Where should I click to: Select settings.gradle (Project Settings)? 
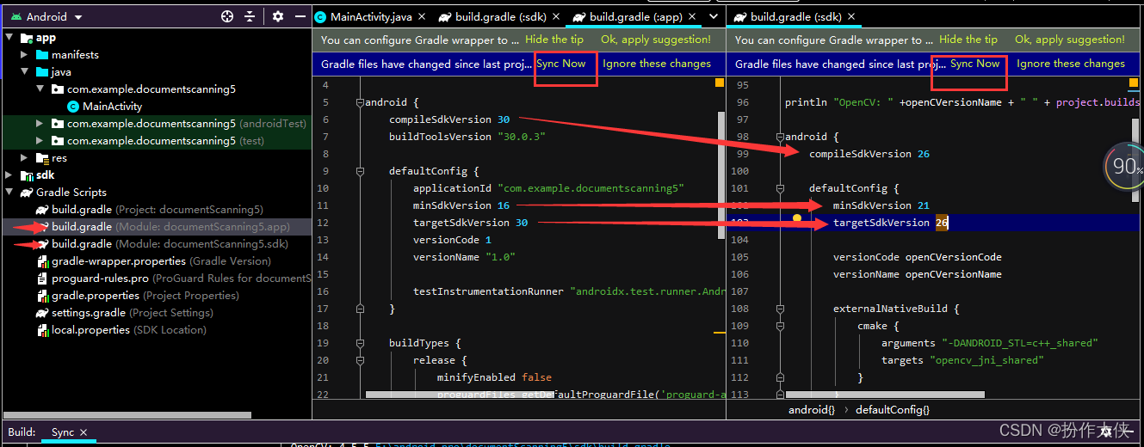133,313
